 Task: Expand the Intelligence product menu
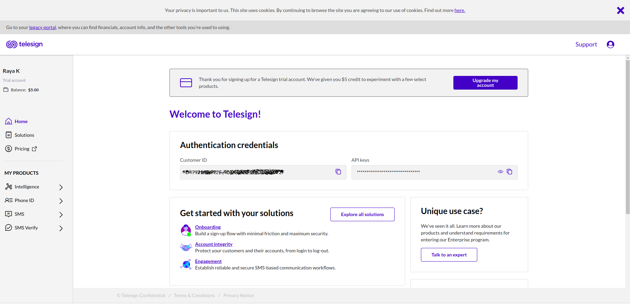[61, 187]
